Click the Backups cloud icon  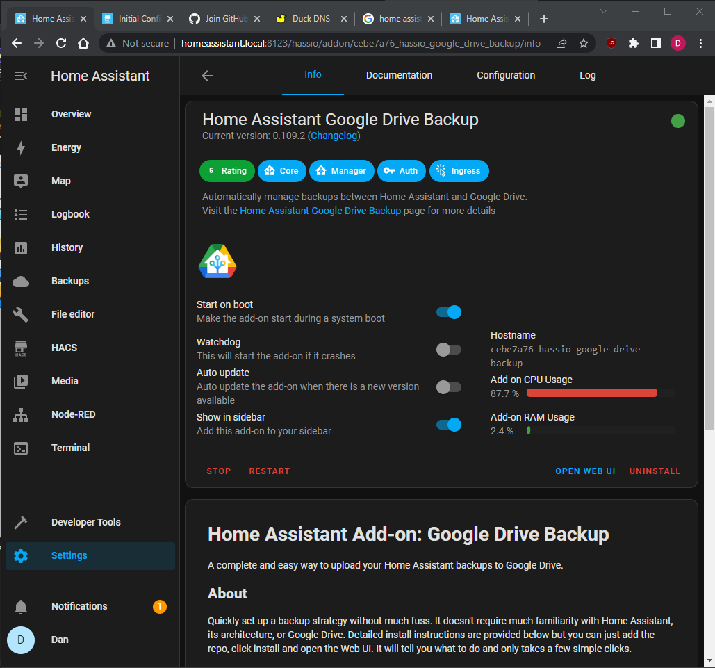(x=21, y=281)
